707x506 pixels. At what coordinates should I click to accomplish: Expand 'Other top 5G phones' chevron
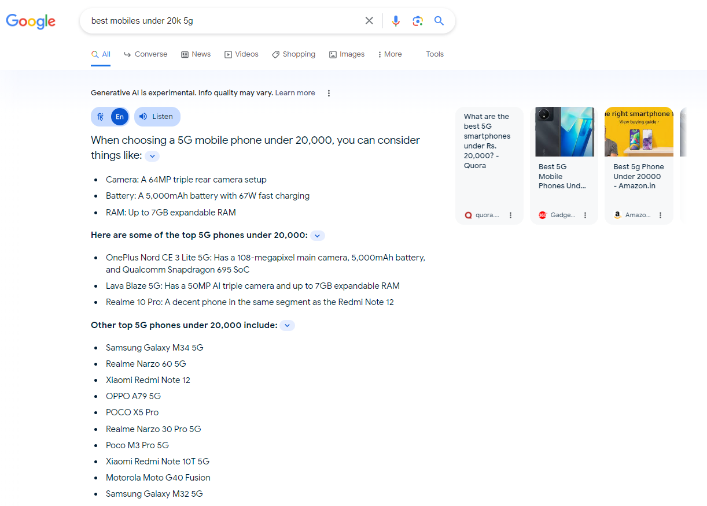[x=288, y=326]
